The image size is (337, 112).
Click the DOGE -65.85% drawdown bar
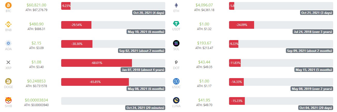tap(95, 82)
